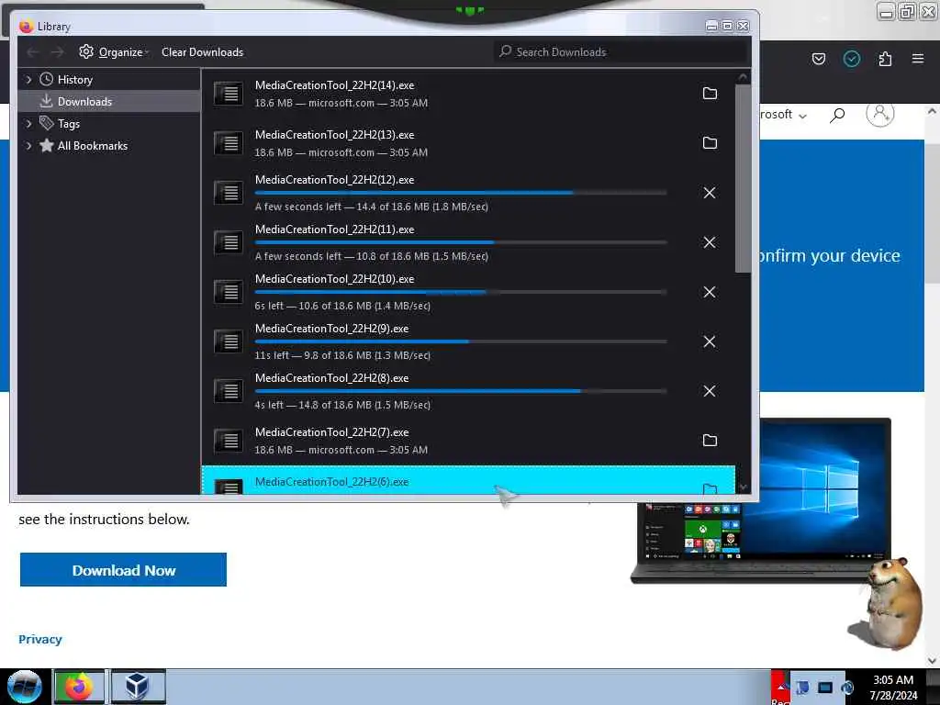Image resolution: width=940 pixels, height=705 pixels.
Task: Click file icon of MediaCreationTool_22H2(12).exe
Action: [x=229, y=193]
